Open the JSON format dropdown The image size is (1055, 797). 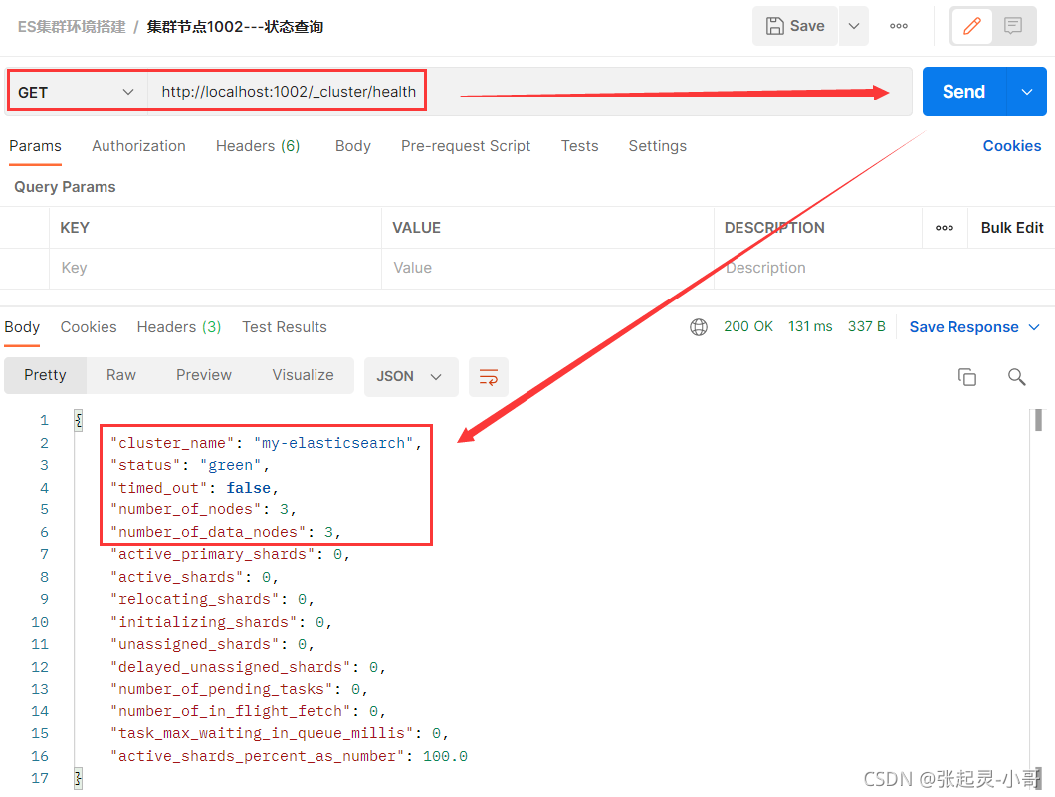[410, 377]
